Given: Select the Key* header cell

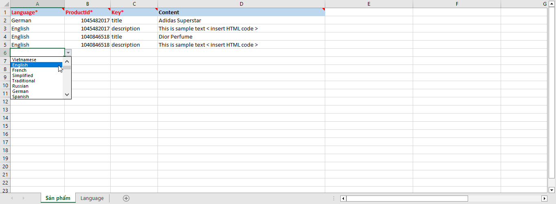Looking at the screenshot, I should [x=134, y=12].
